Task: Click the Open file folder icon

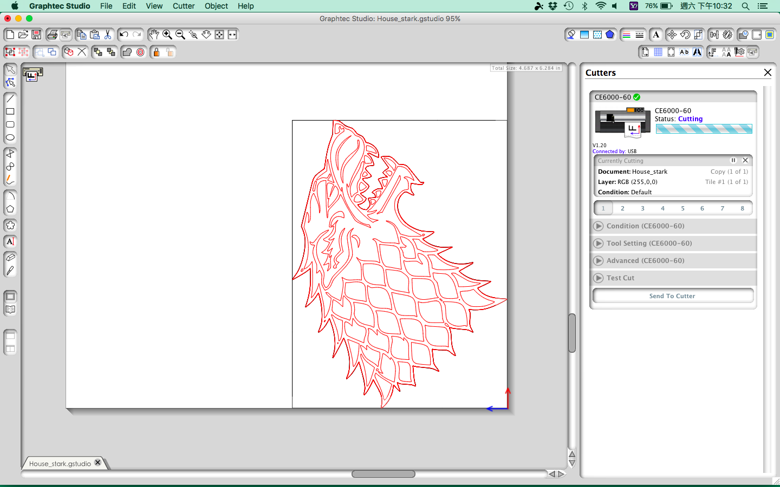Action: point(23,35)
